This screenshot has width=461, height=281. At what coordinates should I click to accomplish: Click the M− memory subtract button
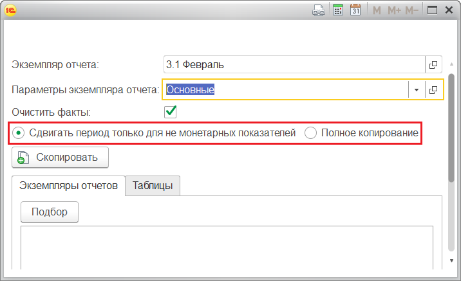pos(412,10)
